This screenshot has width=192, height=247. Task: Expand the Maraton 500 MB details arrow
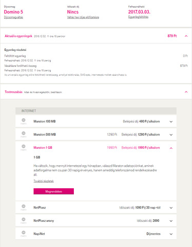[x=171, y=135]
